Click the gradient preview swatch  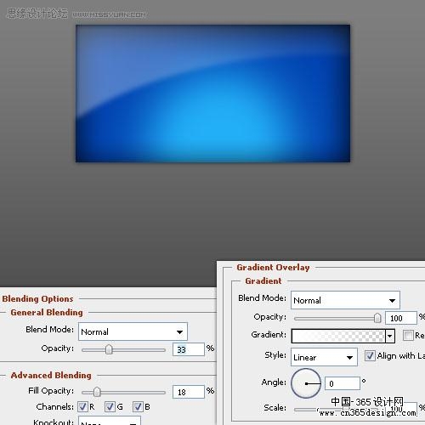coord(338,336)
